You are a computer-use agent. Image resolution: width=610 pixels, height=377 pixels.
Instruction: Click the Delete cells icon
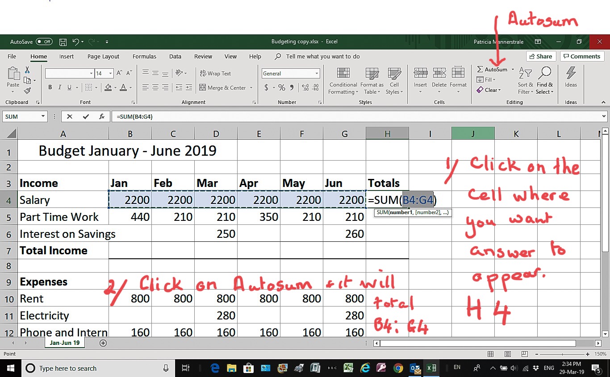(439, 73)
